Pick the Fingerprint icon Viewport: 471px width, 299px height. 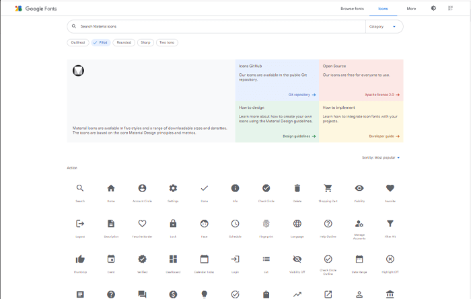(x=266, y=224)
